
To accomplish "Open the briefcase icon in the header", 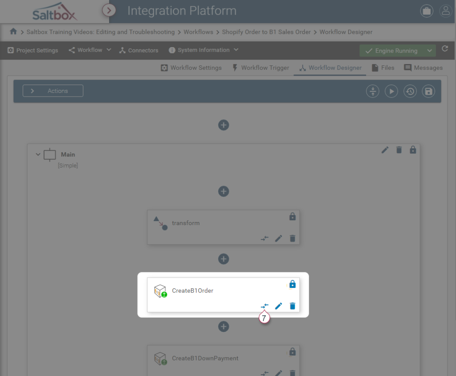I will click(426, 11).
